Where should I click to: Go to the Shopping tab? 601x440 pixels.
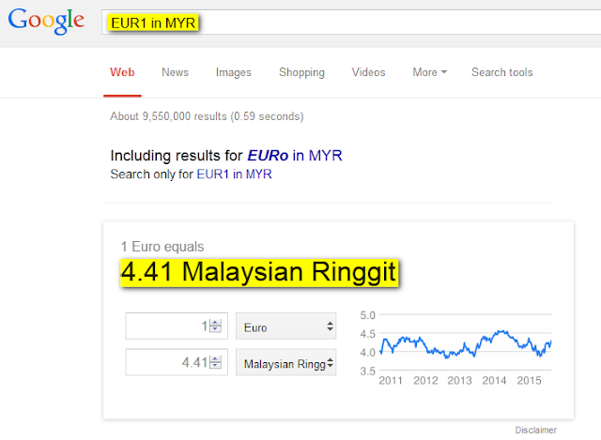(x=301, y=72)
